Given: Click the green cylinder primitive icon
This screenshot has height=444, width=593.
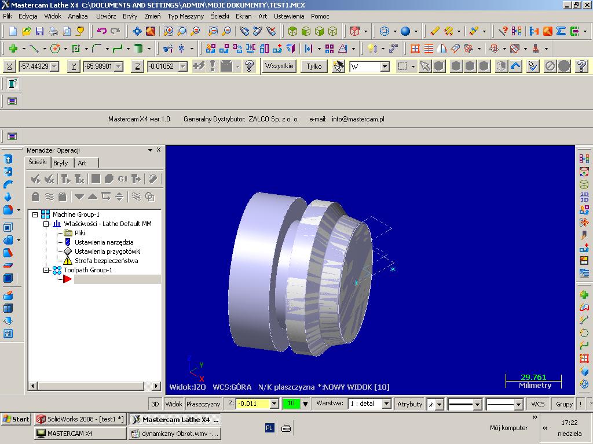Looking at the screenshot, I should tap(138, 49).
